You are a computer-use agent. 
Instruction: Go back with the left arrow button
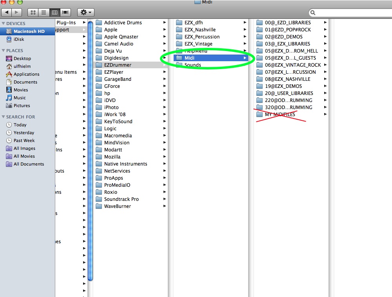click(x=7, y=12)
